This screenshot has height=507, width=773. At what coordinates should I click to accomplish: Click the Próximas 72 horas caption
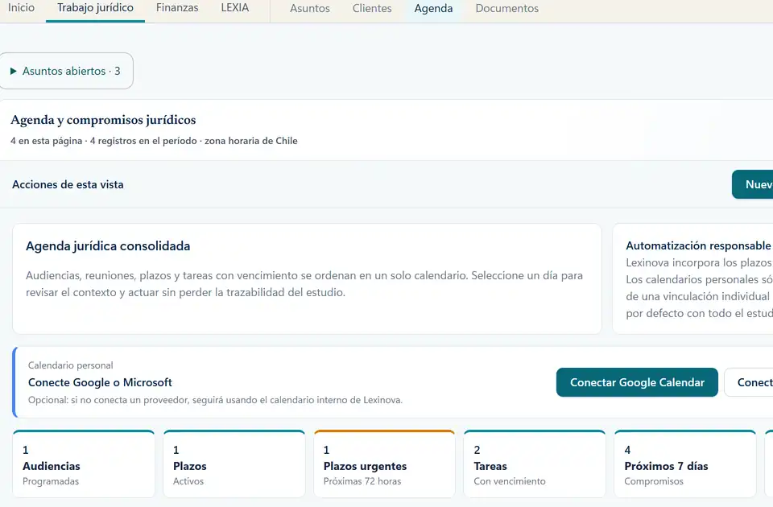[x=362, y=481]
